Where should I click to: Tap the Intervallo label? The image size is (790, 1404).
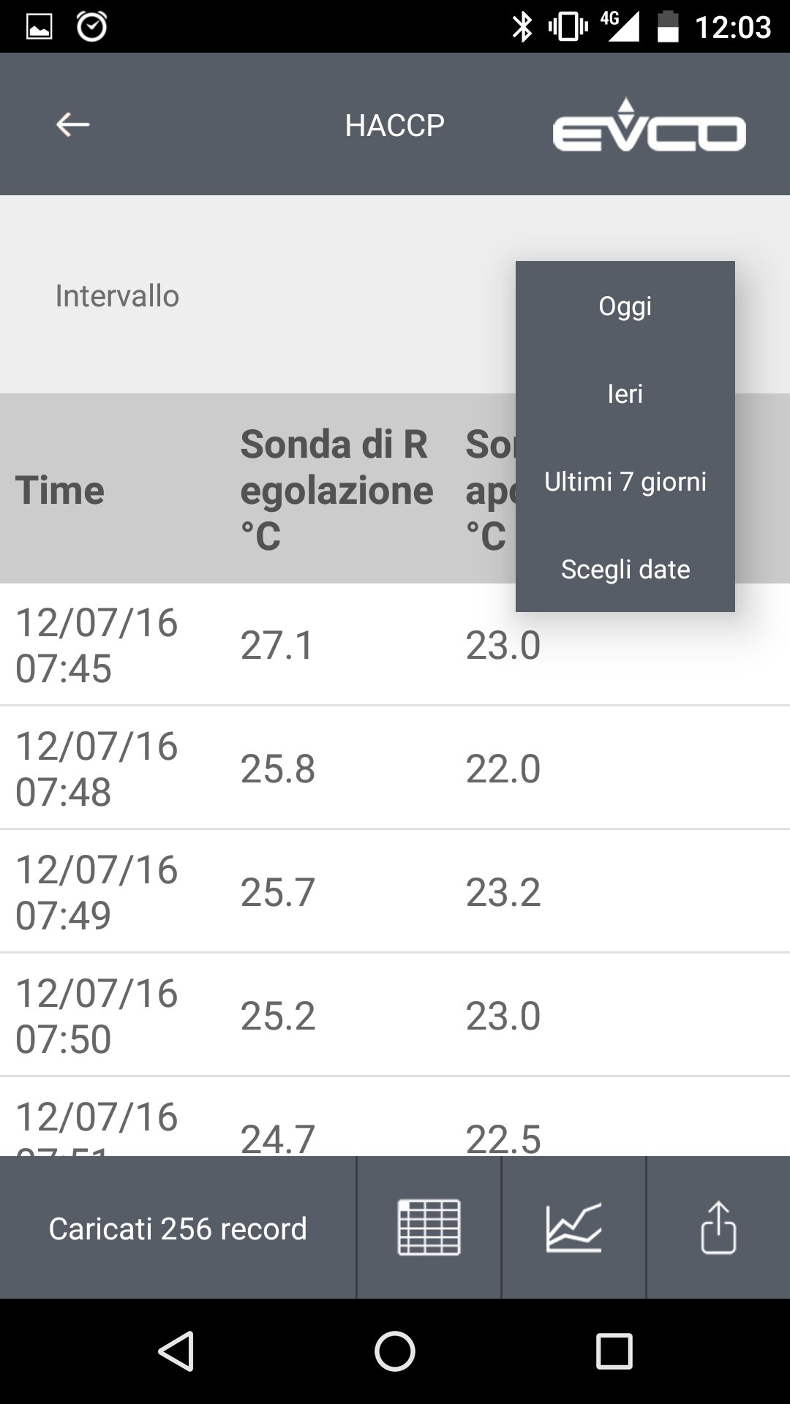tap(117, 296)
